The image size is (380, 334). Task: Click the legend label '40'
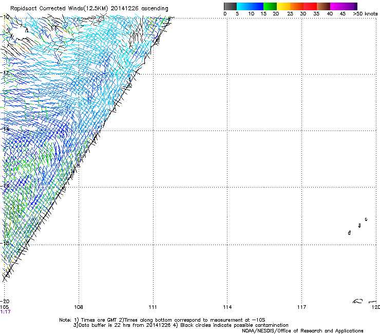[330, 14]
